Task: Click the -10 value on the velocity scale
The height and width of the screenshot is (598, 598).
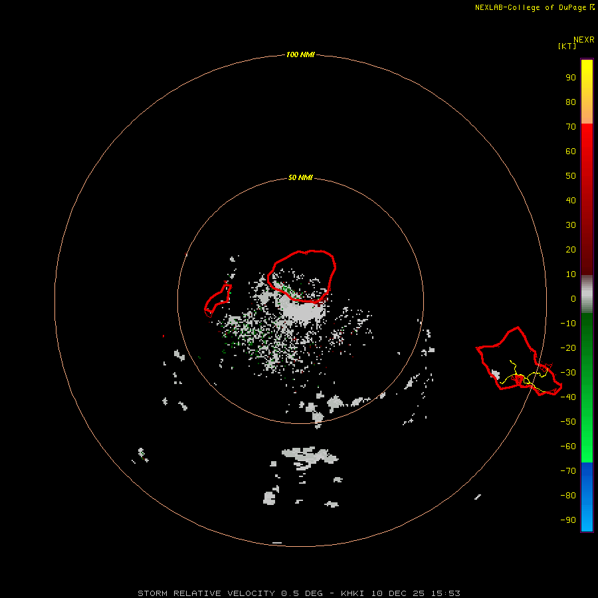Action: coord(568,324)
